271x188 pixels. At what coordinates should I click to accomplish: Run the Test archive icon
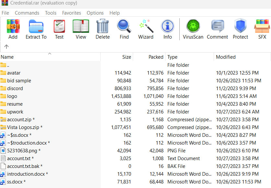click(x=59, y=26)
